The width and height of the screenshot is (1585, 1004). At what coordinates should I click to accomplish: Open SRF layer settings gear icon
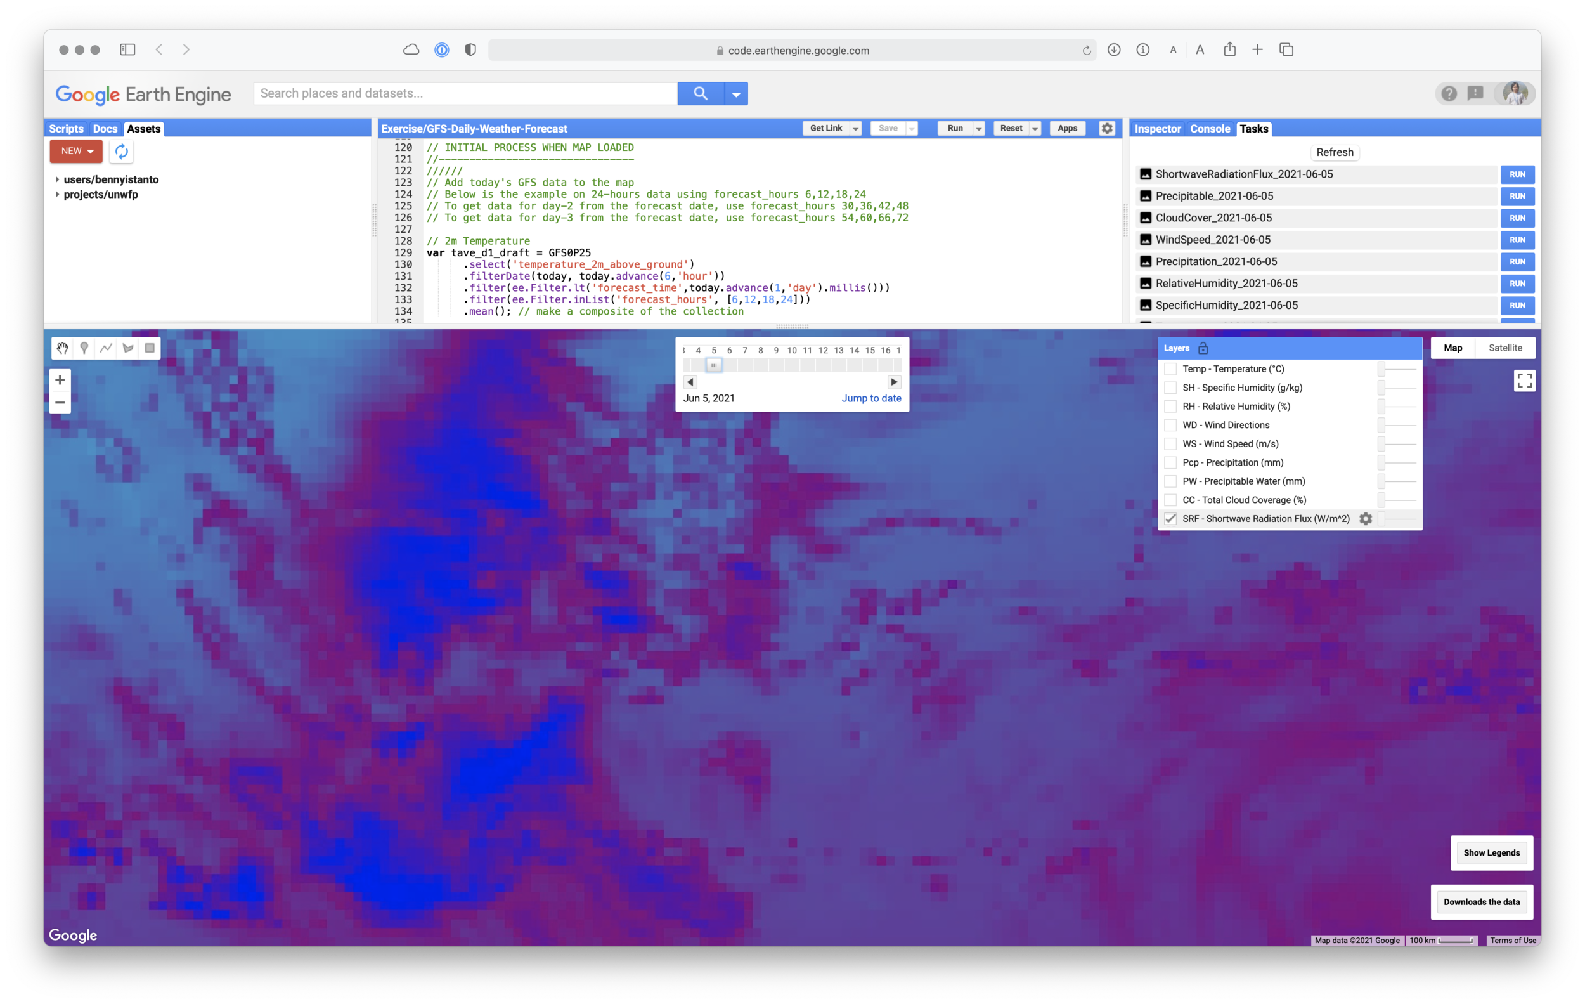click(1366, 519)
